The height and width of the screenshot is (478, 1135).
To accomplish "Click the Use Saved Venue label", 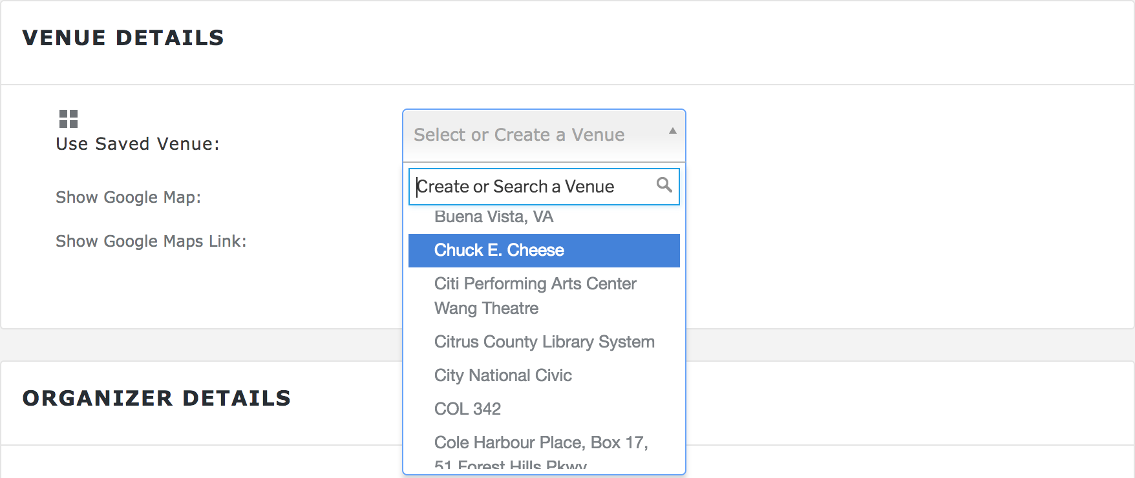I will [138, 144].
